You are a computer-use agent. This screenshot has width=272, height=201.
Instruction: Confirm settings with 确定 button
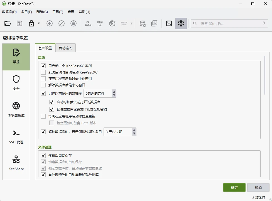234,187
